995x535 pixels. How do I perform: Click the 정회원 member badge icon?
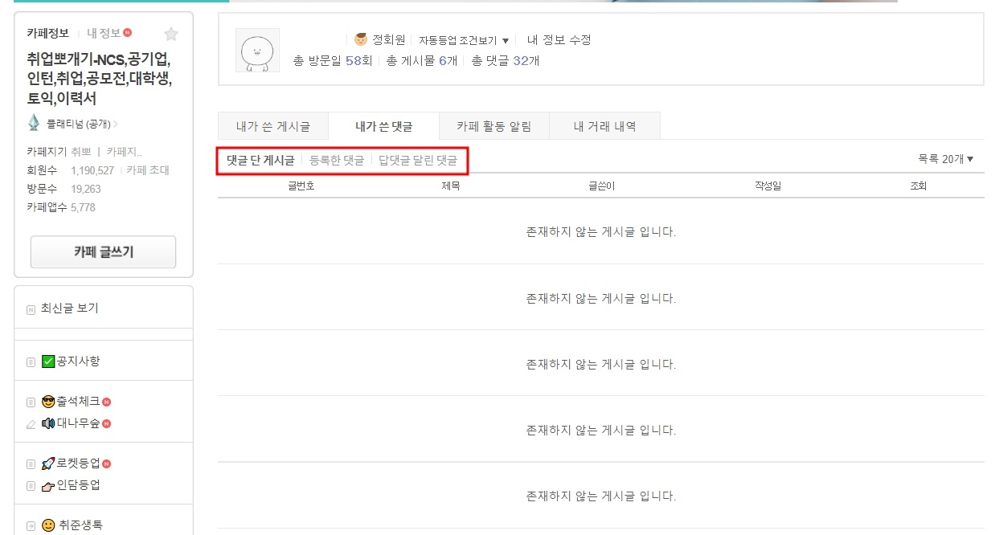coord(358,39)
